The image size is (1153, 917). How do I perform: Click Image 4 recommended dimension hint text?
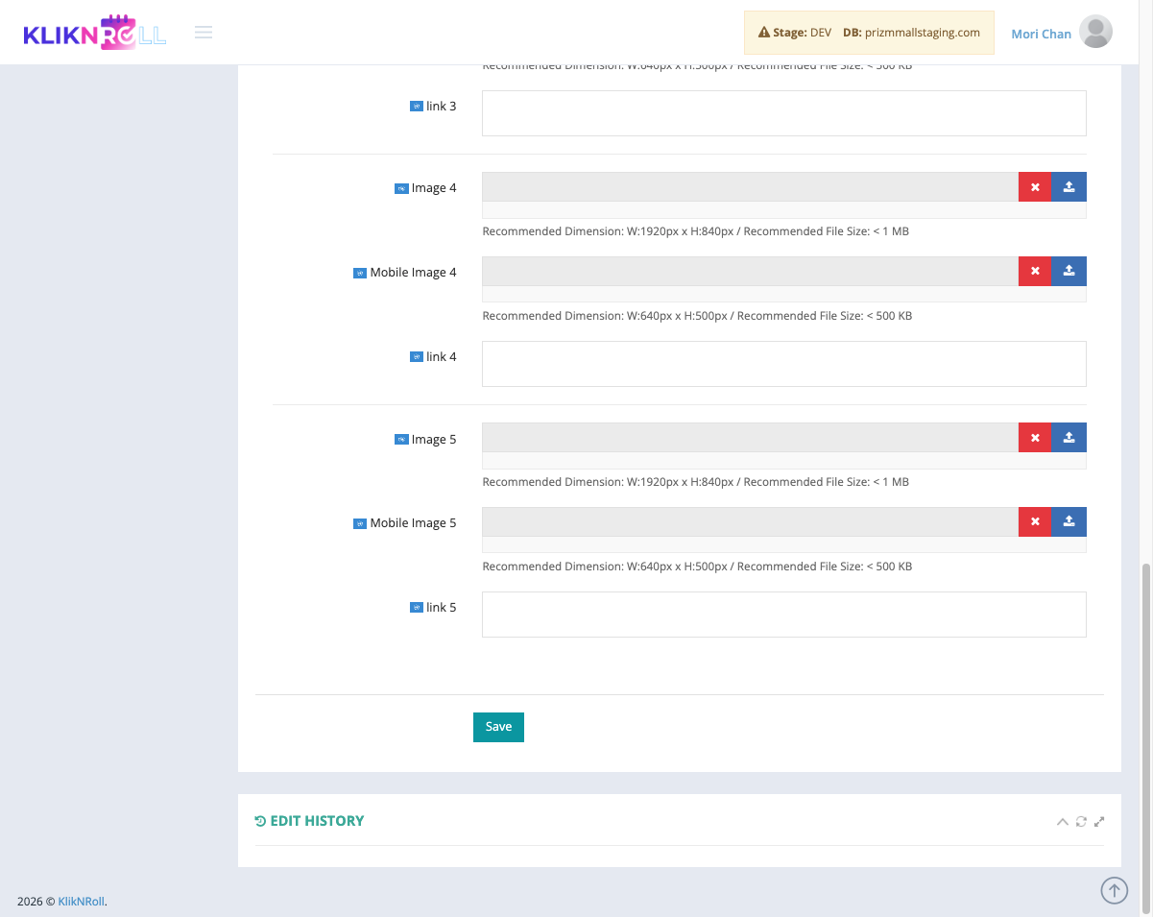695,231
